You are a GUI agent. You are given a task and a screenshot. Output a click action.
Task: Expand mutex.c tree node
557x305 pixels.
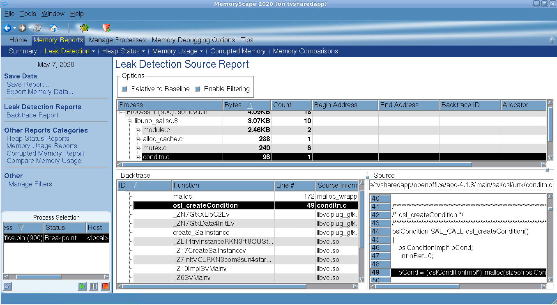click(x=138, y=148)
